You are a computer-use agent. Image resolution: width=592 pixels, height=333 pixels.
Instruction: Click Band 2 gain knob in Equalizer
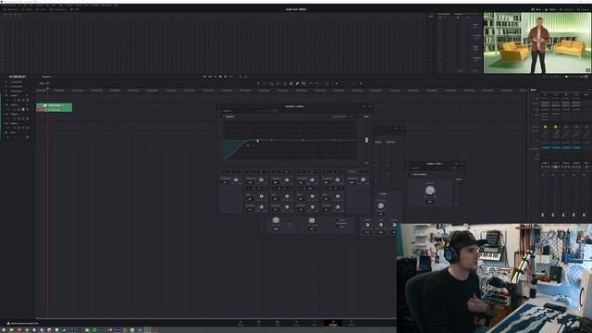261,196
